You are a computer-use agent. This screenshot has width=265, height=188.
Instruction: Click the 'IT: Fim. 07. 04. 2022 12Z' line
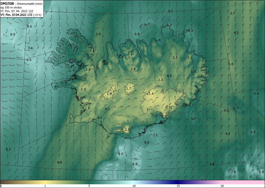coord(17,11)
